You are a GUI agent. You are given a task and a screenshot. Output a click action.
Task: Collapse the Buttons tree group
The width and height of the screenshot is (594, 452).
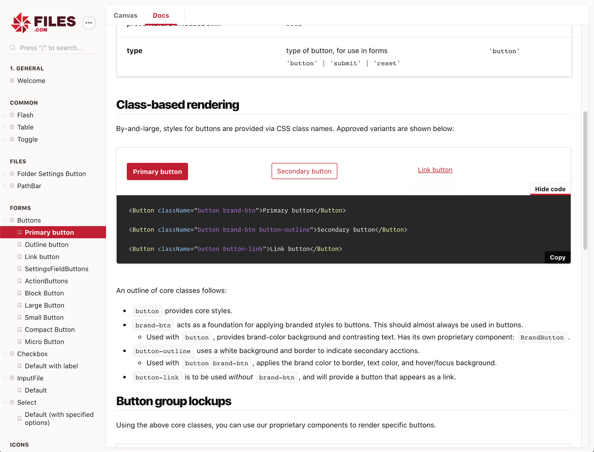point(5,220)
